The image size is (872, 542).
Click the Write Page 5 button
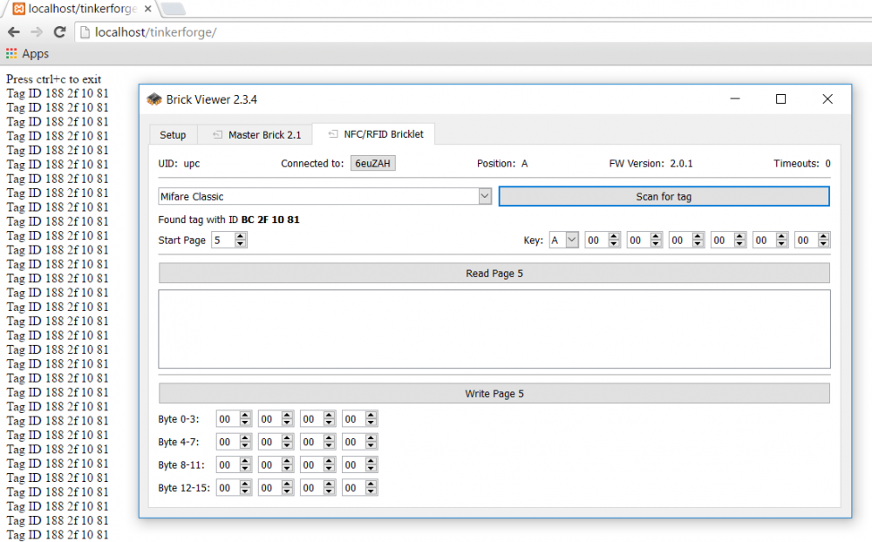click(x=494, y=394)
